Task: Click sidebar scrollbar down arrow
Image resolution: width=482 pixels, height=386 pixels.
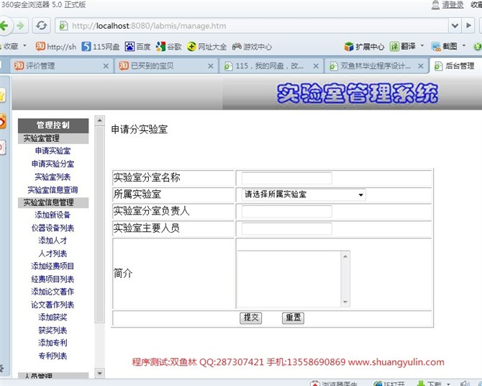Action: [x=99, y=373]
